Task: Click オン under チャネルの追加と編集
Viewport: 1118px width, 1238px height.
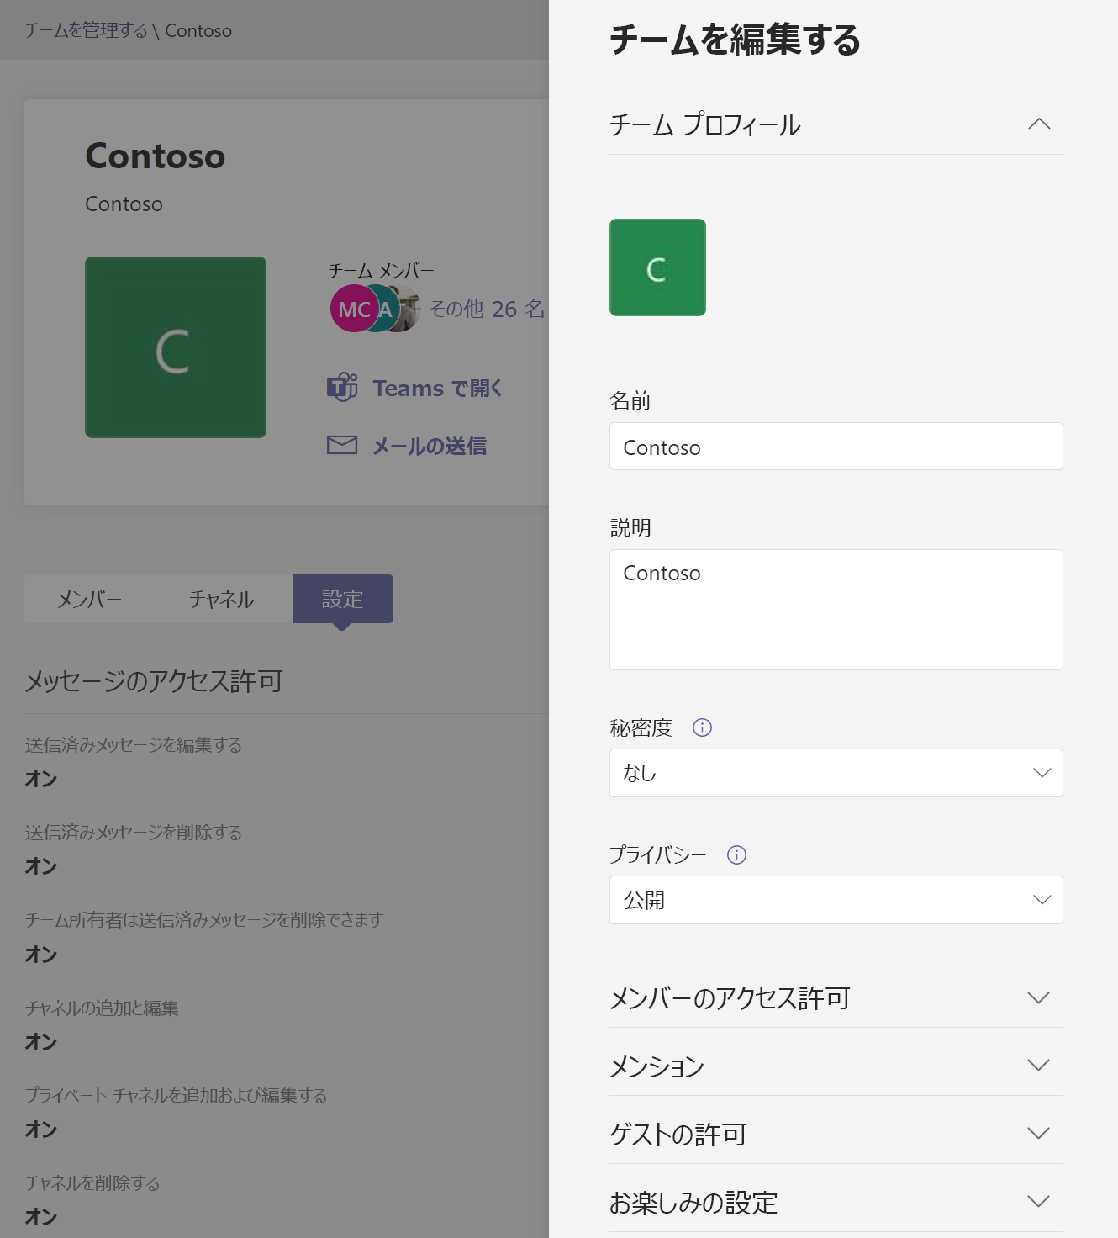Action: coord(41,1042)
